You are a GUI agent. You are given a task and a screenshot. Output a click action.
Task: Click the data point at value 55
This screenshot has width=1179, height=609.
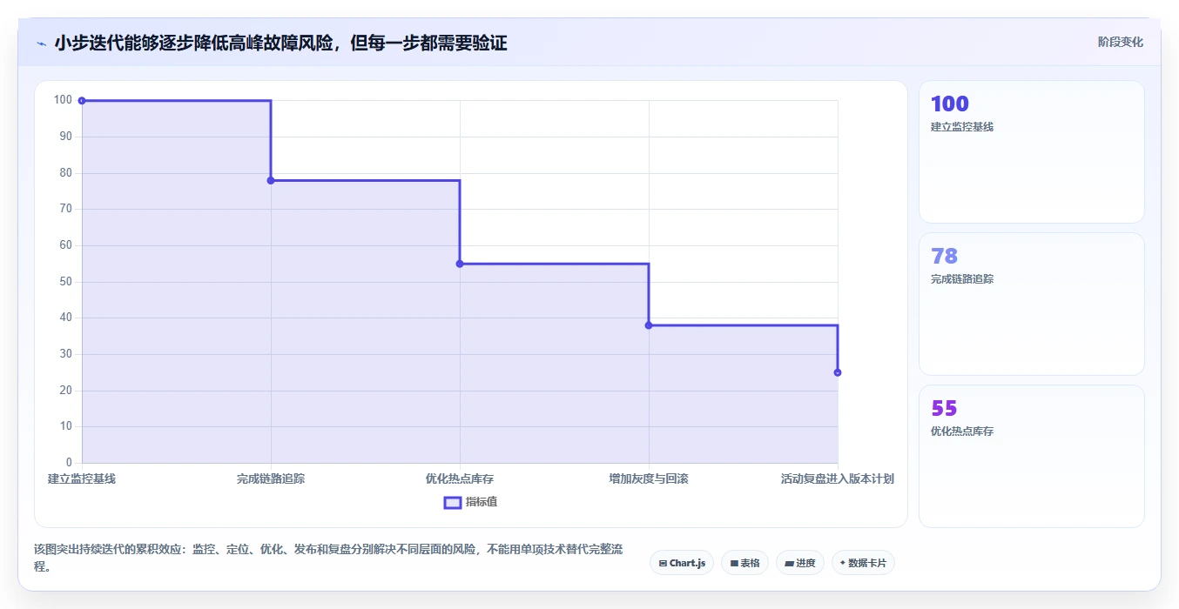pyautogui.click(x=460, y=264)
